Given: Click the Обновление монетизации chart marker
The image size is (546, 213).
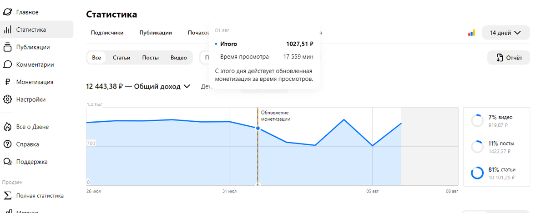Looking at the screenshot, I should click(x=275, y=116).
